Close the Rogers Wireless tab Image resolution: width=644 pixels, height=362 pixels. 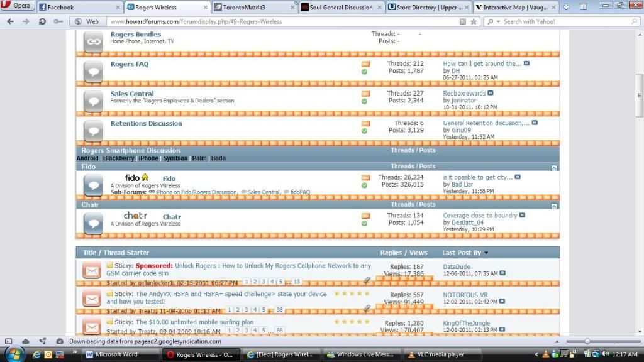(x=206, y=8)
